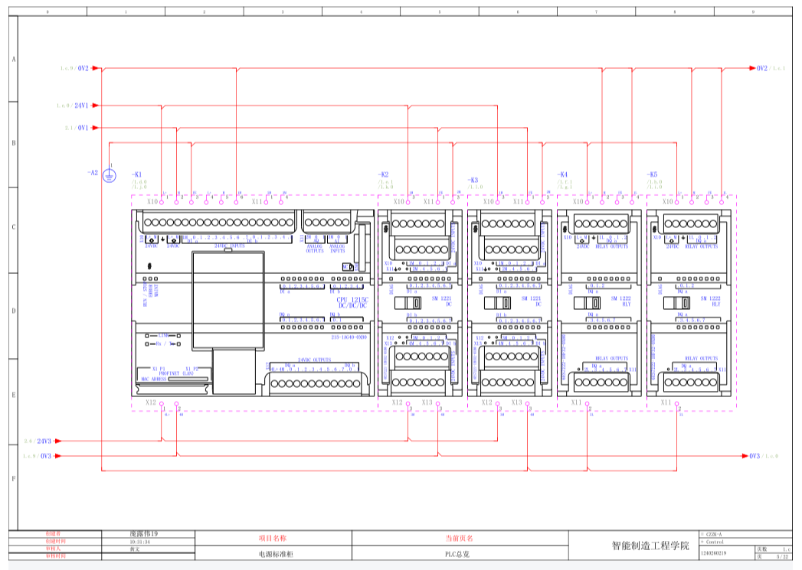Click the 智能制造工程学院 title block text
This screenshot has height=570, width=802.
650,546
